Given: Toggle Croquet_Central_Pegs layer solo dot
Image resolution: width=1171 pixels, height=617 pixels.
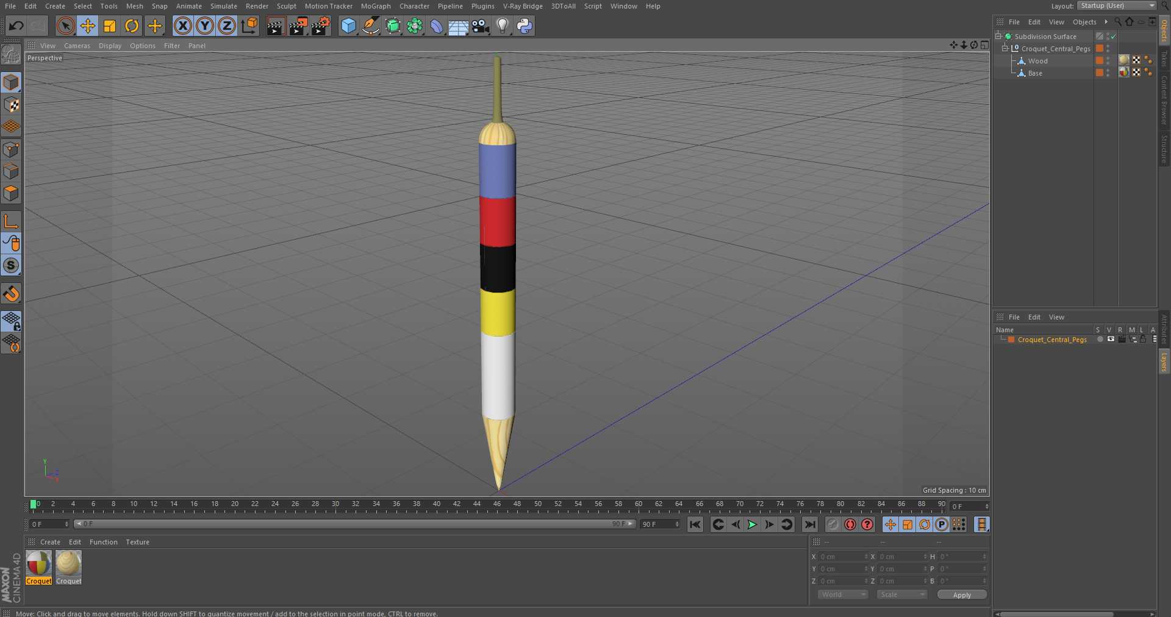Looking at the screenshot, I should point(1100,339).
